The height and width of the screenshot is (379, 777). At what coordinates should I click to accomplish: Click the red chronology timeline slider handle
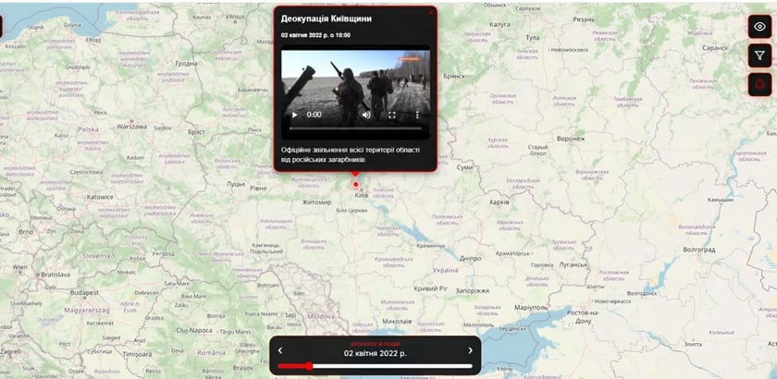pyautogui.click(x=309, y=366)
